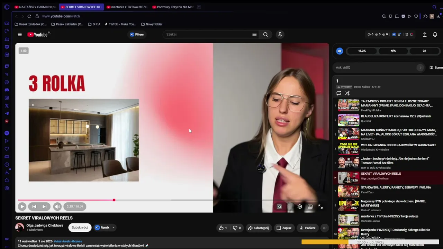Open the Nowy folder bookmarks folder
The height and width of the screenshot is (249, 443).
[x=152, y=24]
